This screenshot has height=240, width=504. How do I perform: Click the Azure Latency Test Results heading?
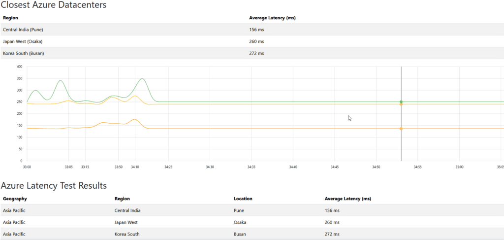pyautogui.click(x=54, y=186)
